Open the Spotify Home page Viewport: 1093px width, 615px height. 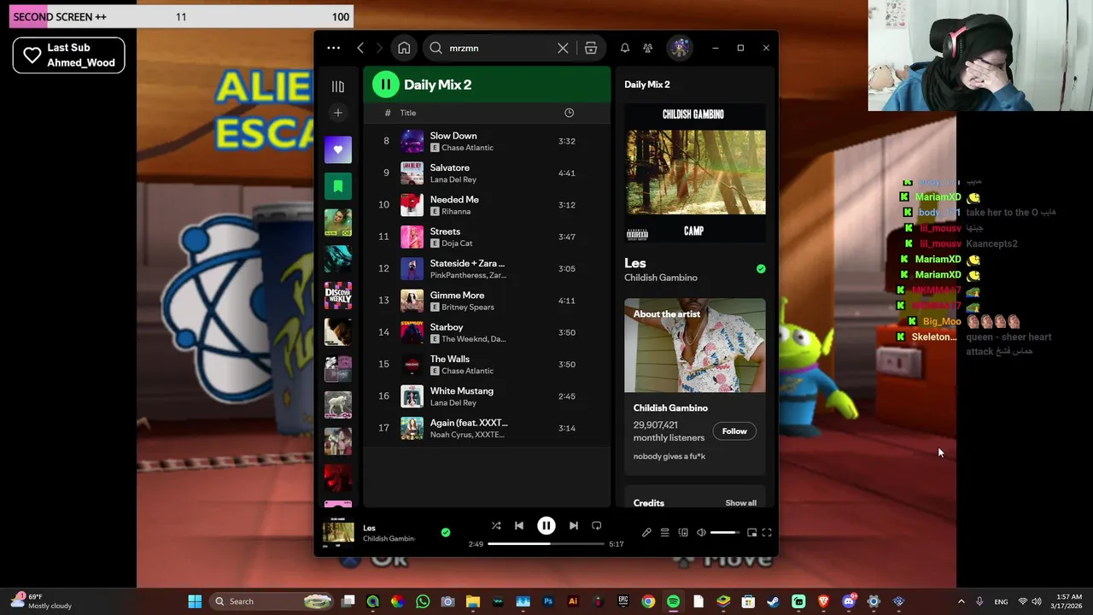[x=404, y=48]
